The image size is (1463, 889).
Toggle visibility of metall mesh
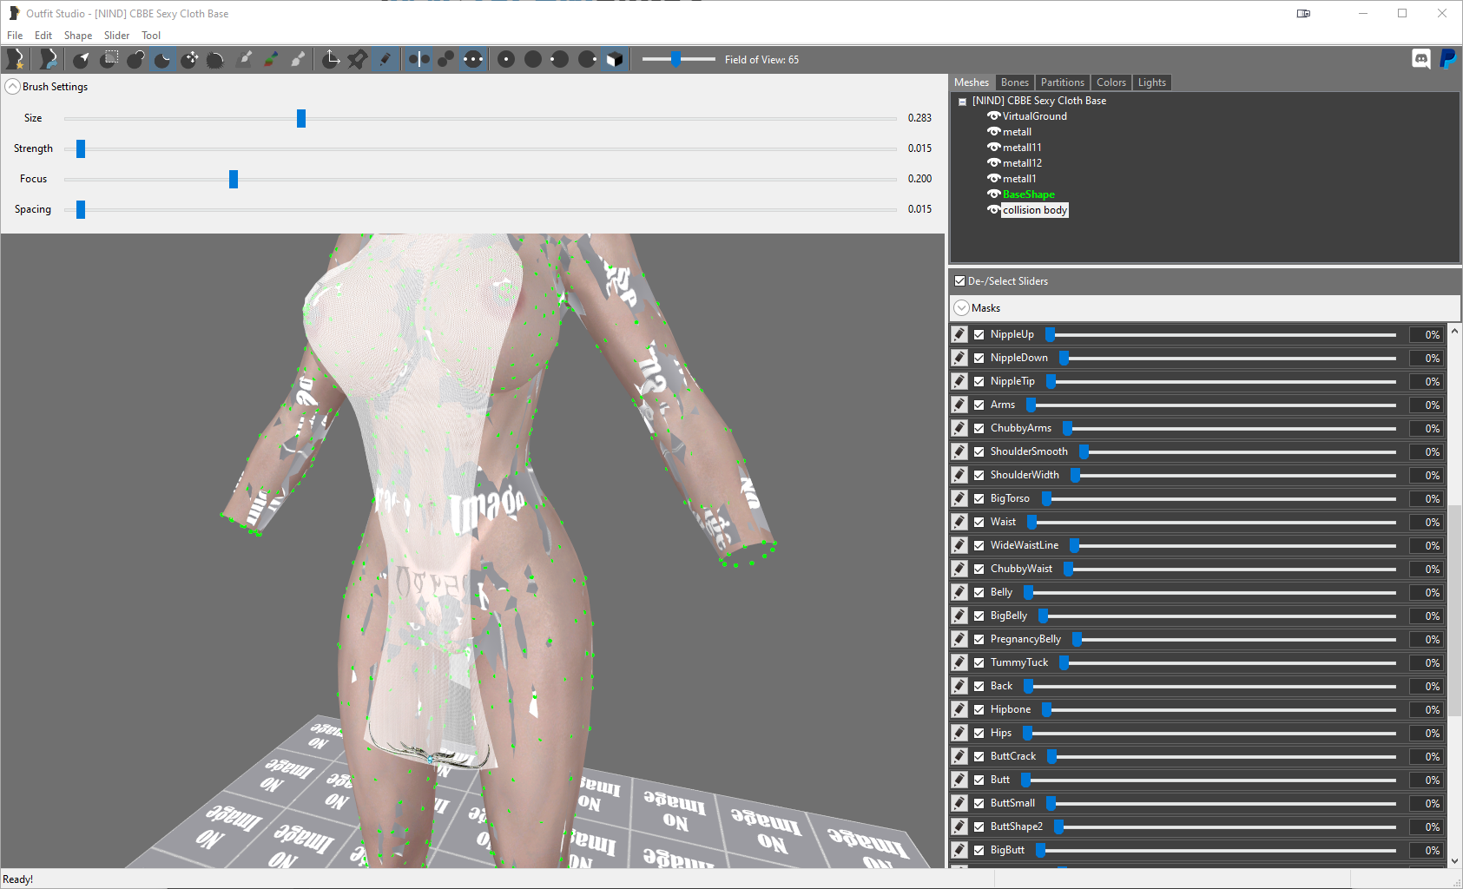(994, 132)
